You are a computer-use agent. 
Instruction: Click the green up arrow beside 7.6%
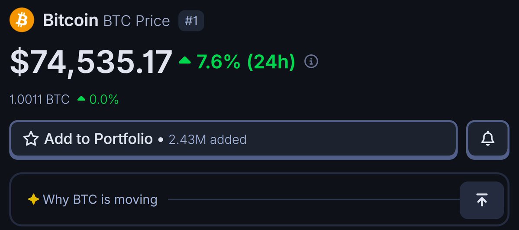tap(185, 60)
